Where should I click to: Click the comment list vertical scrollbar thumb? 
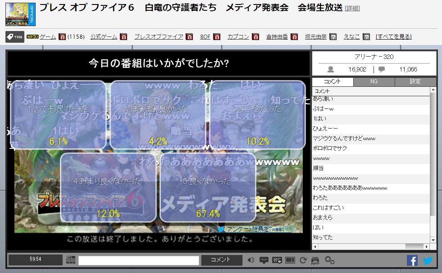(x=433, y=153)
